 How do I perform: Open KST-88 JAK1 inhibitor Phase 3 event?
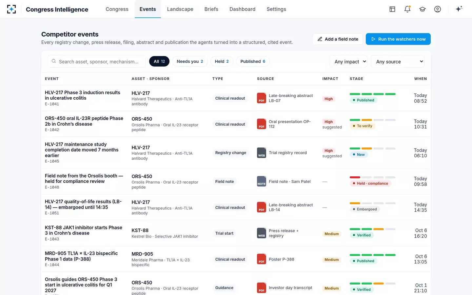pyautogui.click(x=84, y=230)
